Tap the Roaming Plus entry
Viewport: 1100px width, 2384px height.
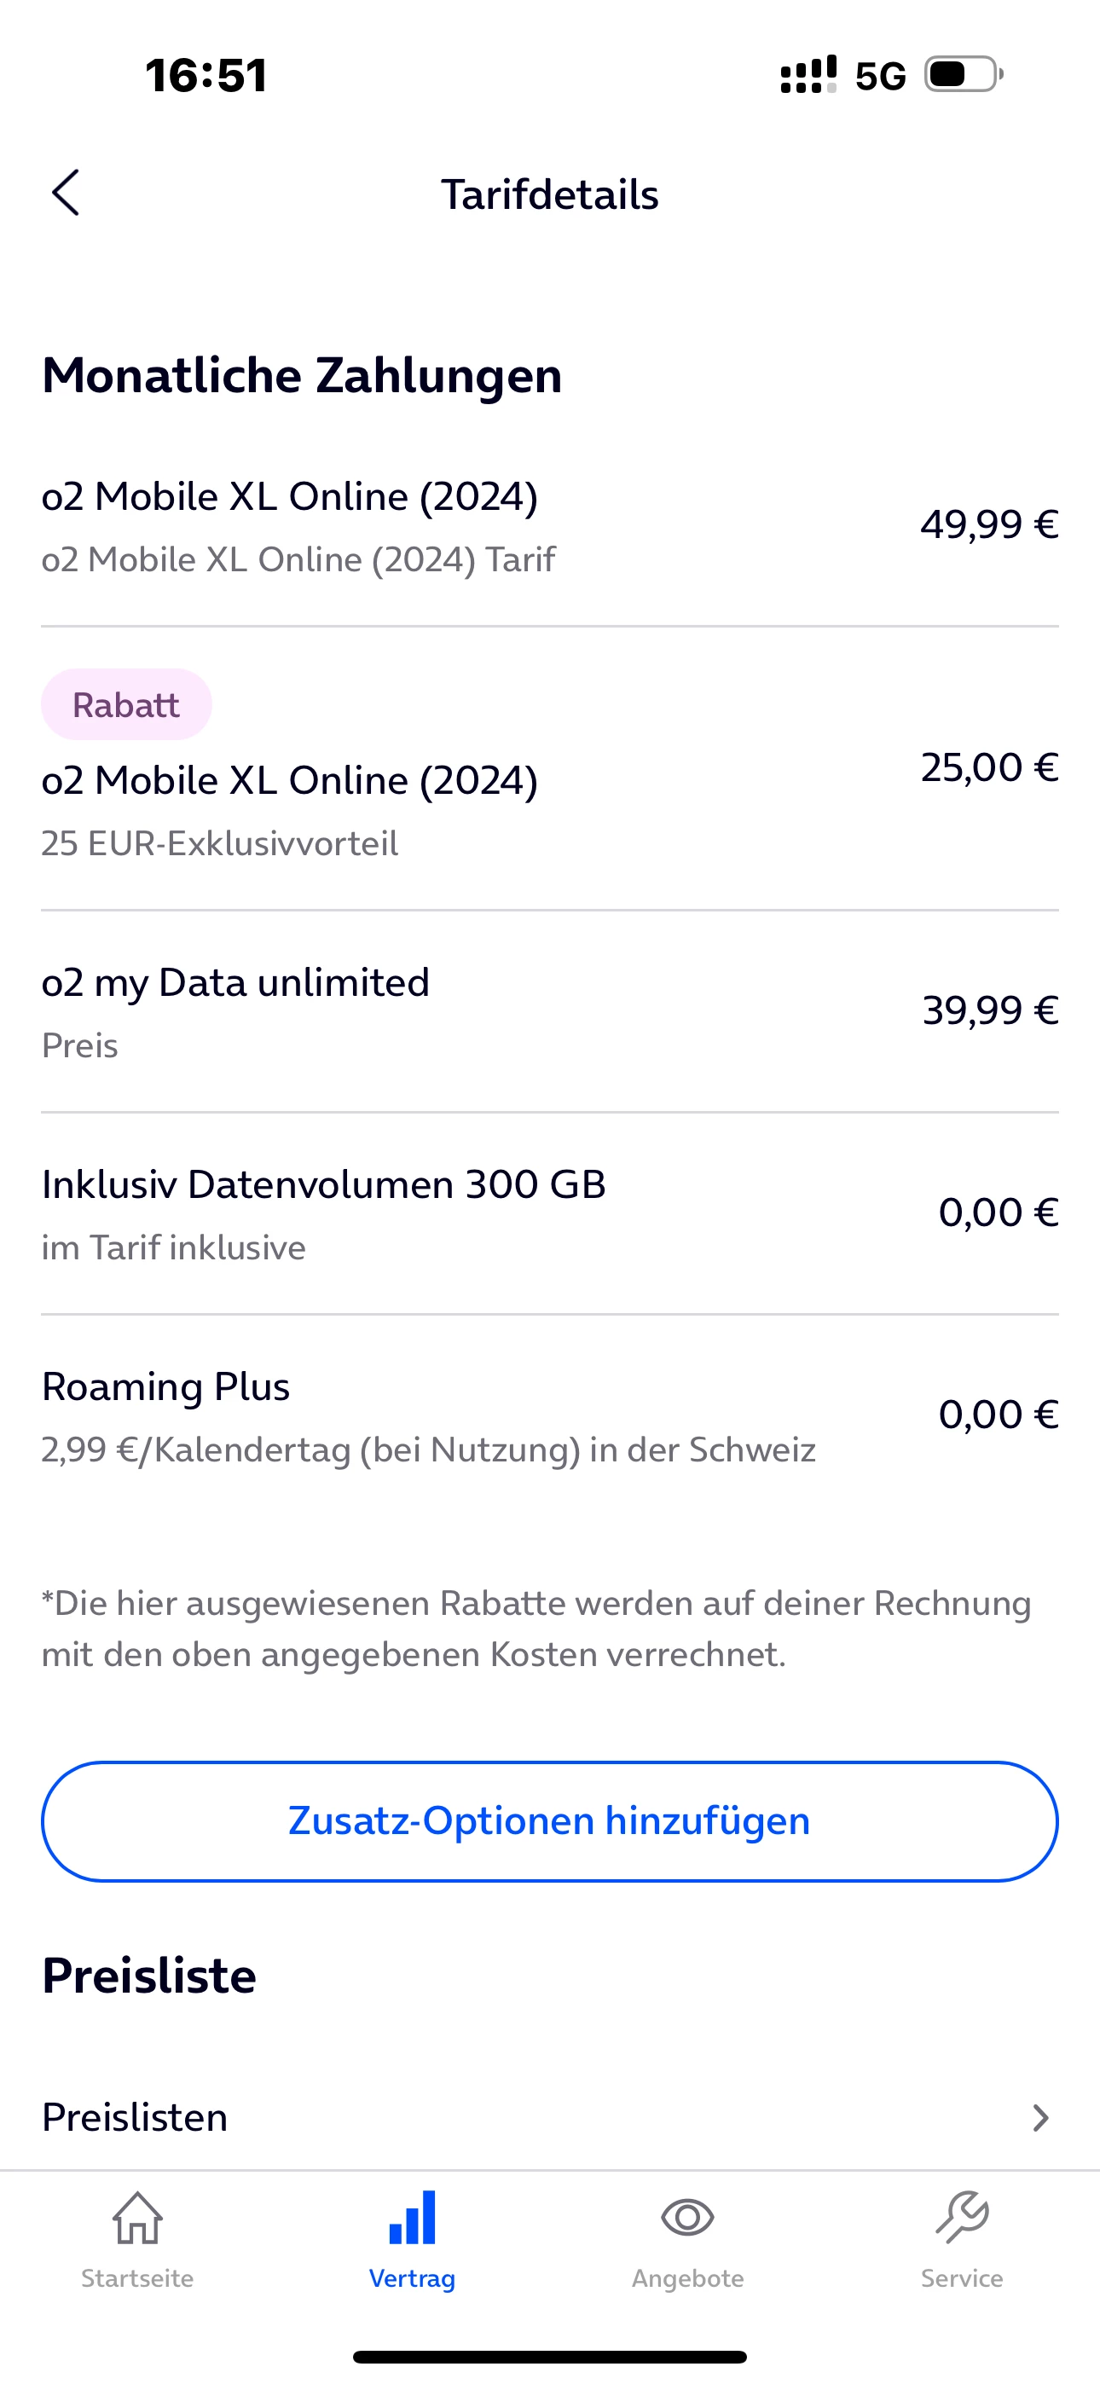pyautogui.click(x=166, y=1387)
